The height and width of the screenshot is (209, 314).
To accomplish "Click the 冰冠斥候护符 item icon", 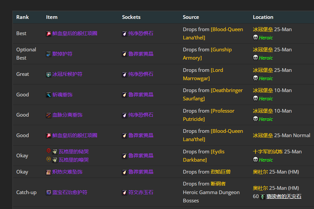I will point(48,75).
